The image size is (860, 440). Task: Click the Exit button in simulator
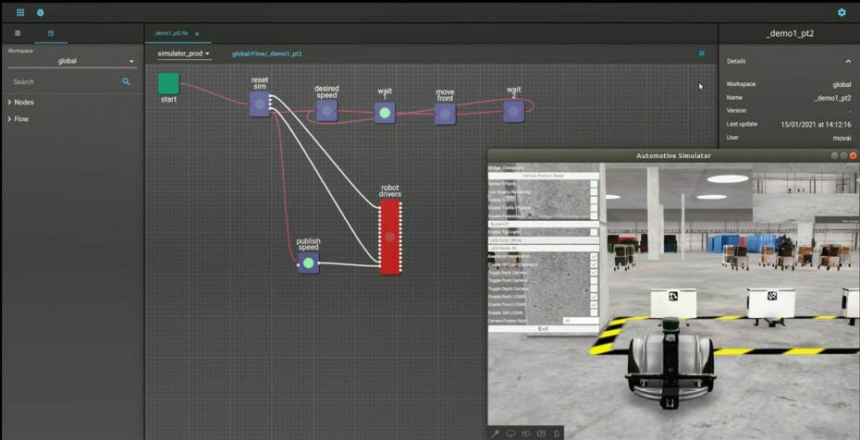click(543, 329)
